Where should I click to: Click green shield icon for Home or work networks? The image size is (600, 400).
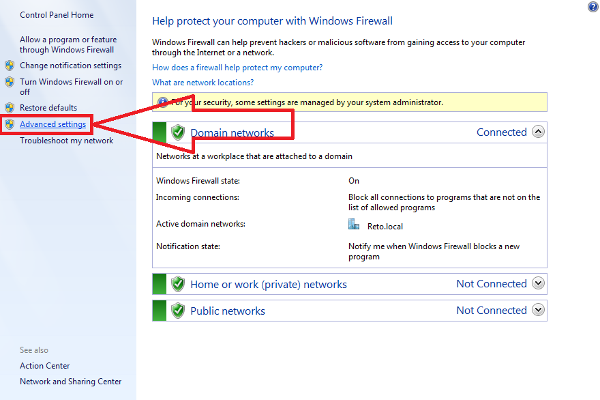[x=178, y=284]
